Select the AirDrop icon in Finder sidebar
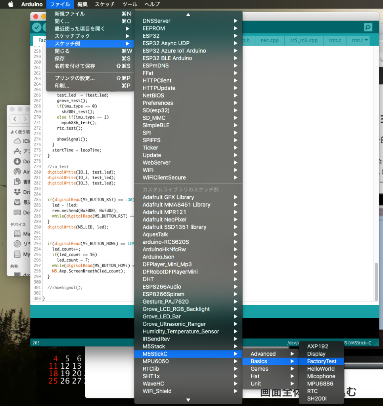383x406 pixels. click(x=17, y=172)
